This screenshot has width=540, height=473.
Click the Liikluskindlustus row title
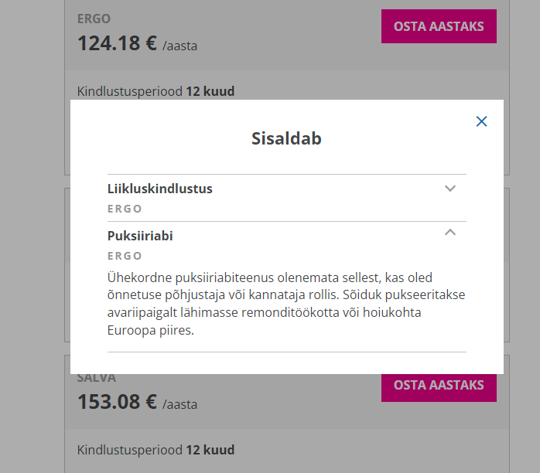click(160, 189)
